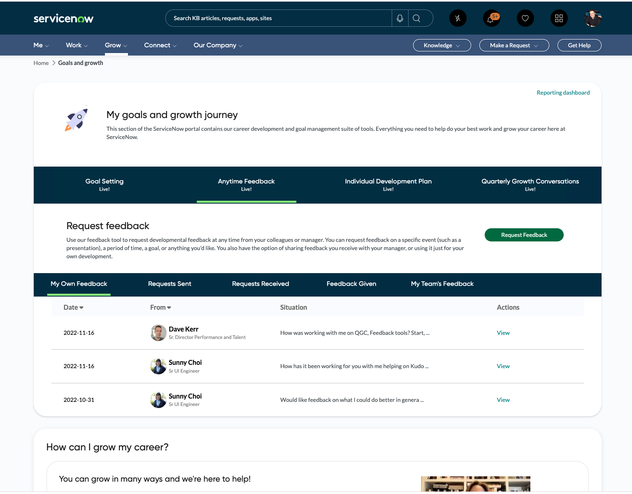Image resolution: width=632 pixels, height=494 pixels.
Task: View Sunny Choi's 2022-10-31 feedback
Action: click(503, 400)
